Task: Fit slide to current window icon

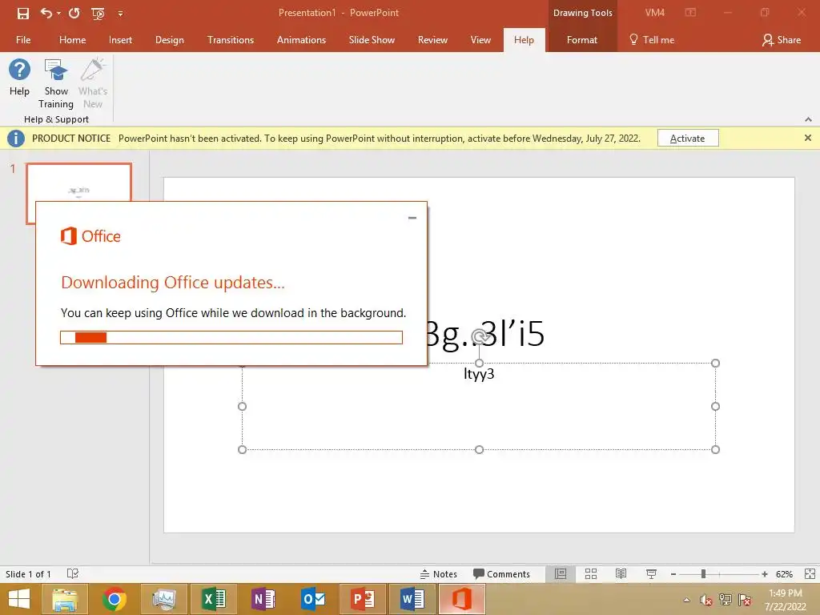Action: point(810,573)
